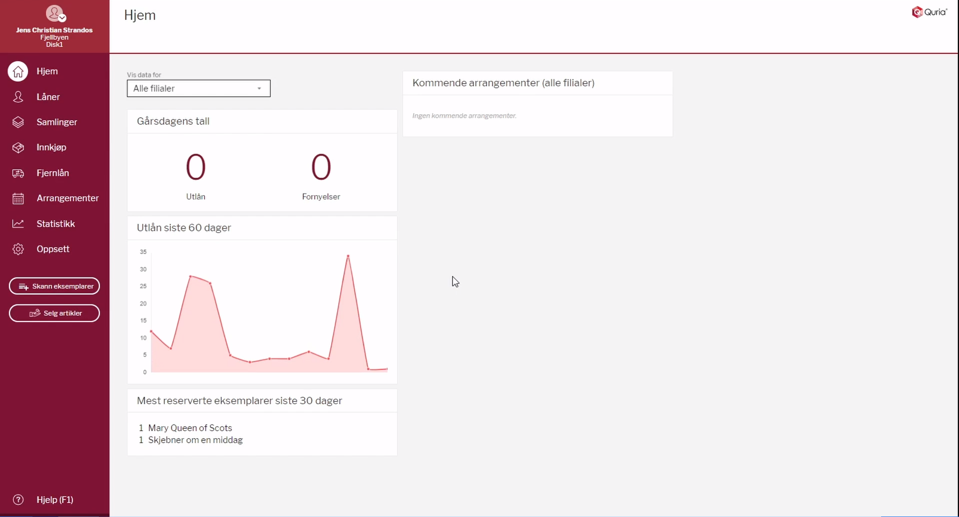Viewport: 959px width, 517px height.
Task: Click the highest peak point in the chart
Action: (348, 256)
